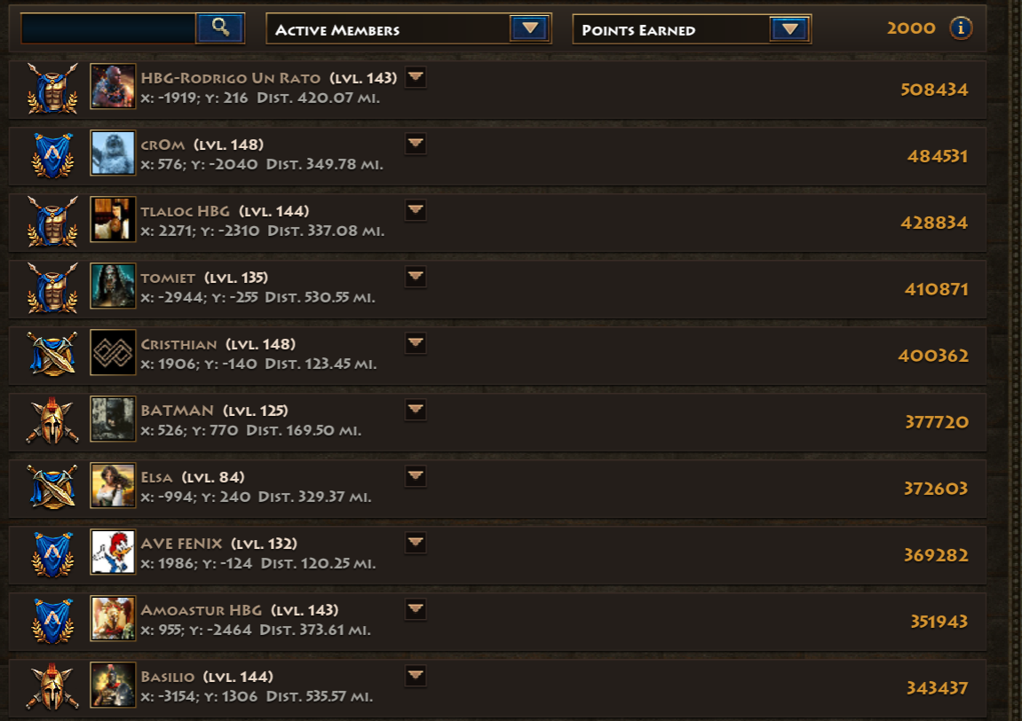Select Cristhian's crossed swords rank emblem

(52, 354)
